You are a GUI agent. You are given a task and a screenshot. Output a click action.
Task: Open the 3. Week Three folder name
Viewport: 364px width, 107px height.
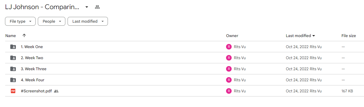(x=34, y=69)
